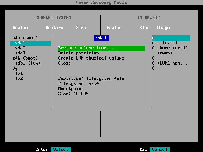The image size is (203, 152).
Task: Select sda (boot) device row
Action: (25, 38)
